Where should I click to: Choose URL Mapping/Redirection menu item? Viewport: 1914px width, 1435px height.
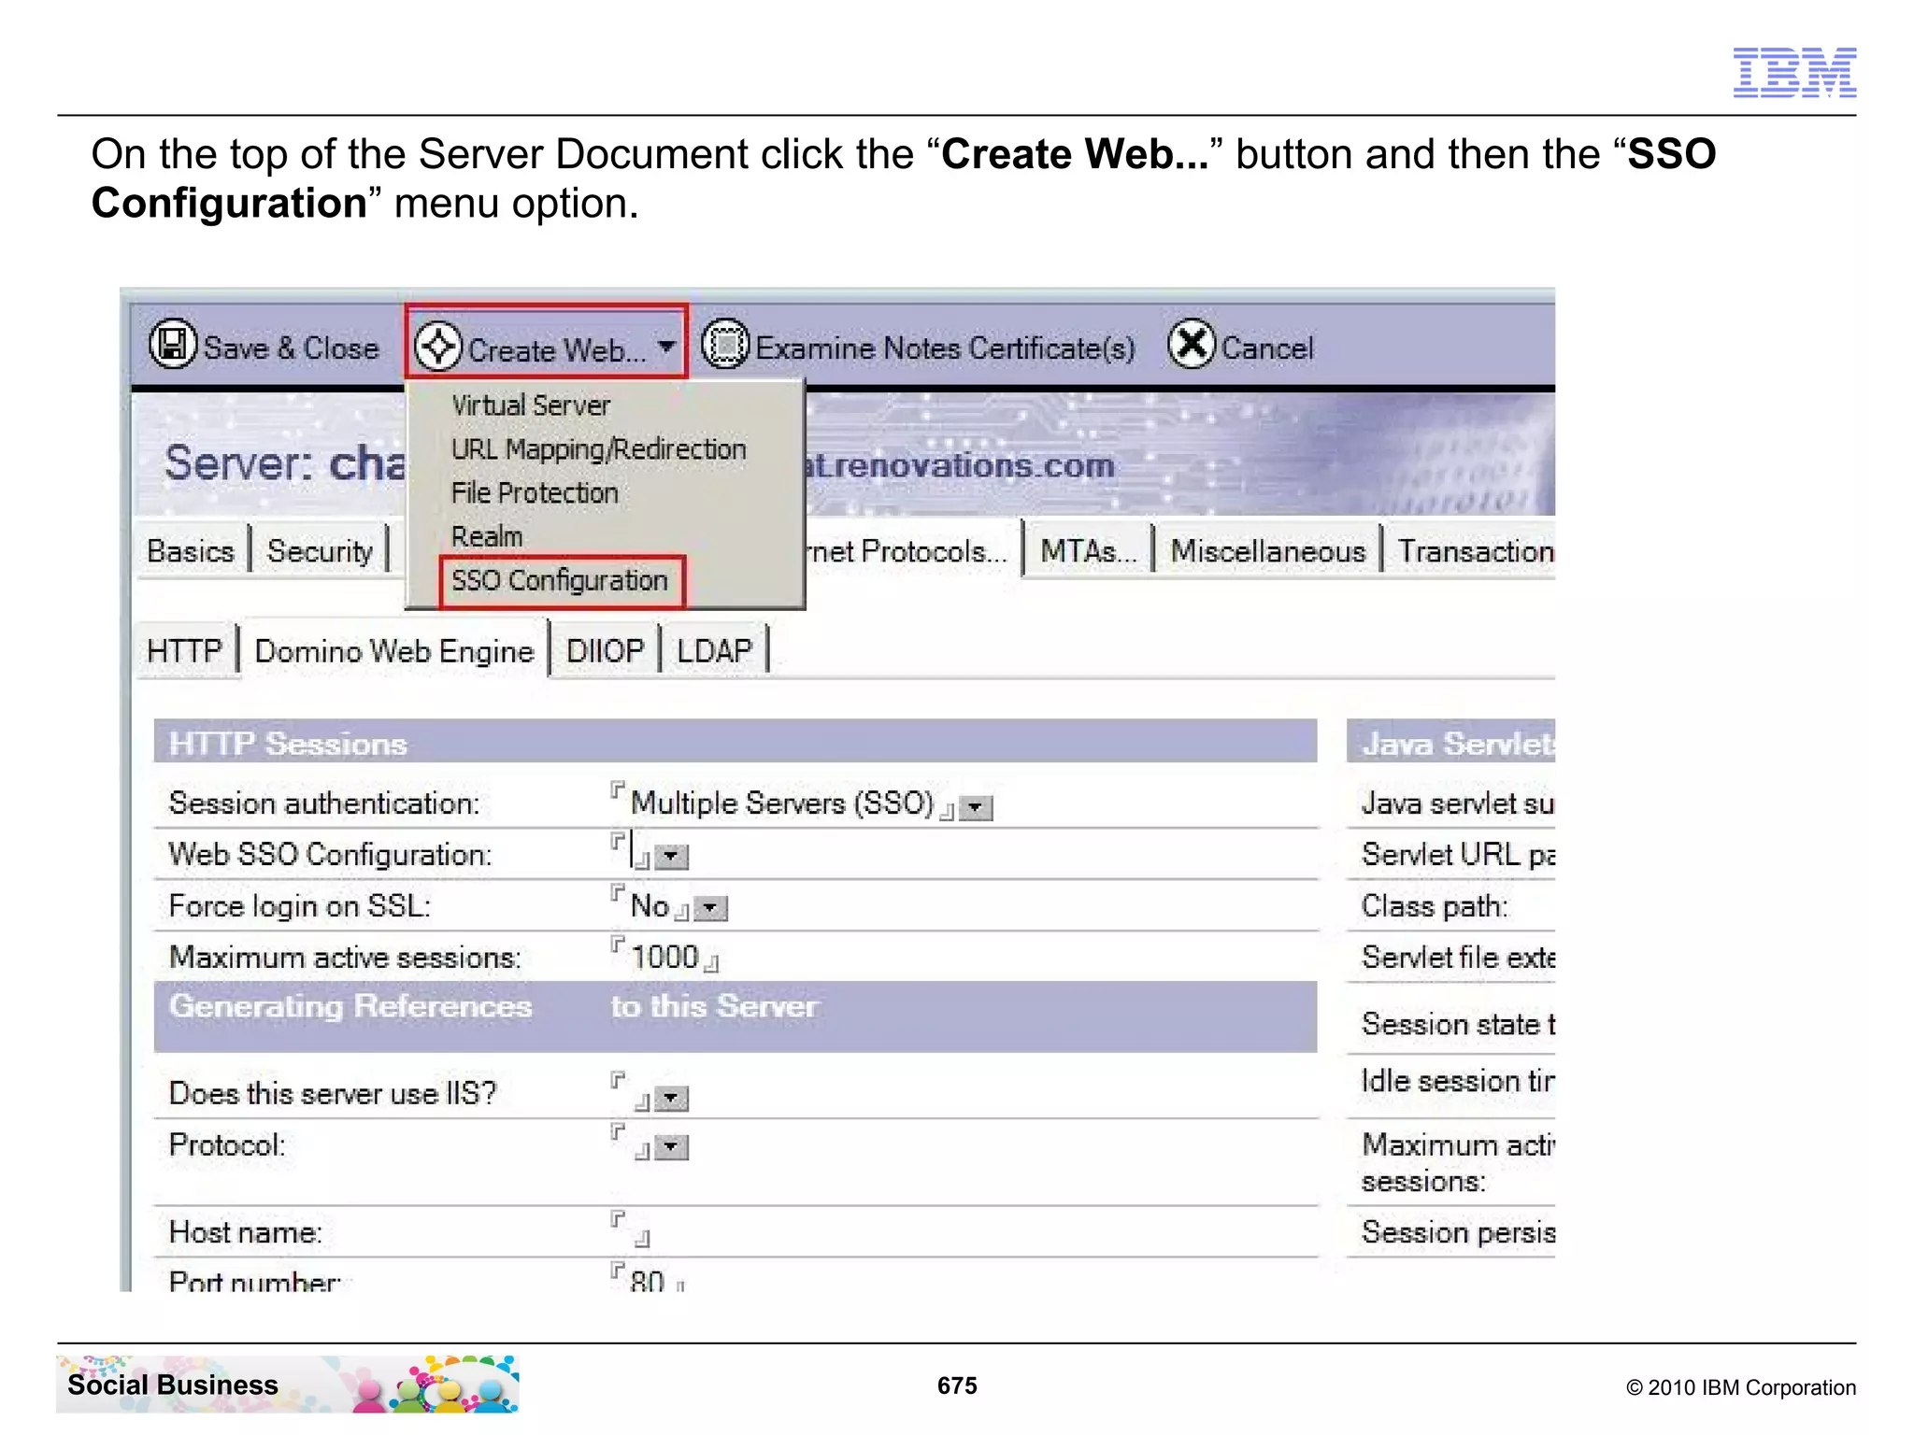pyautogui.click(x=598, y=449)
